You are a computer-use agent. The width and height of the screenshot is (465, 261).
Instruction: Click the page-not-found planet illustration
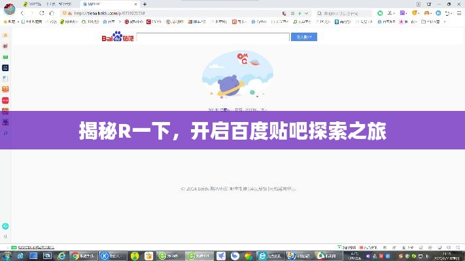237,74
